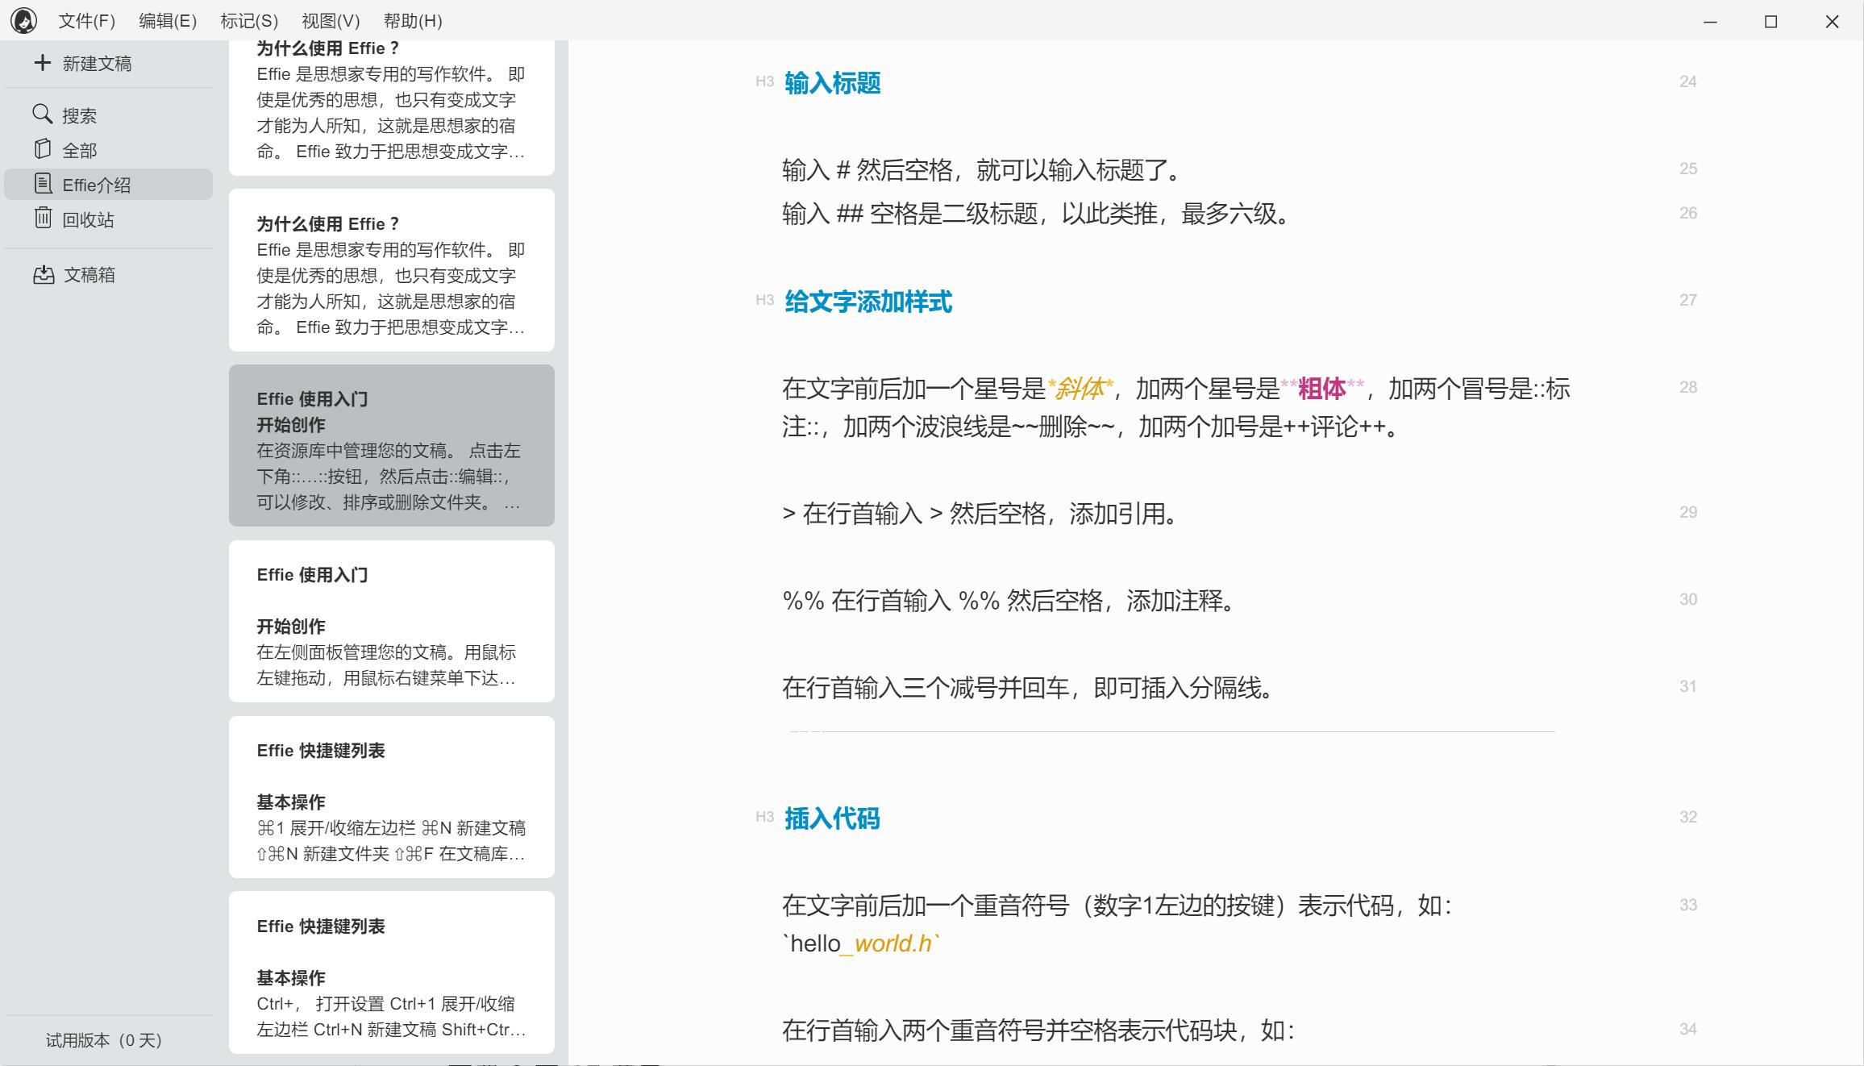
Task: Click H3 marker beside 输入标题 heading
Action: point(764,81)
